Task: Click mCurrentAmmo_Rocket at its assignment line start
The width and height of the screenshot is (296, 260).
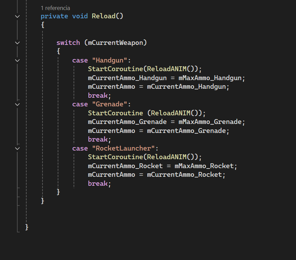Action: (125, 166)
